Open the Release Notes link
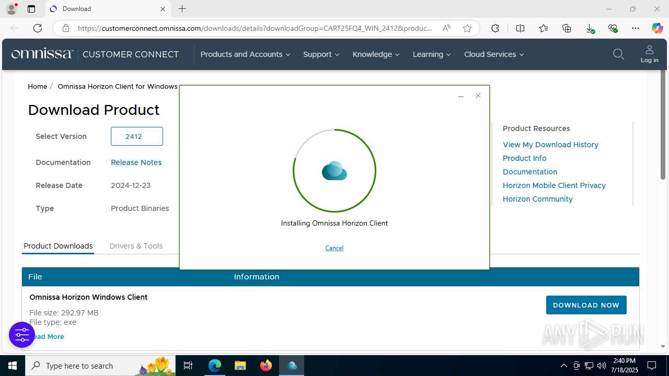This screenshot has width=669, height=376. tap(136, 162)
